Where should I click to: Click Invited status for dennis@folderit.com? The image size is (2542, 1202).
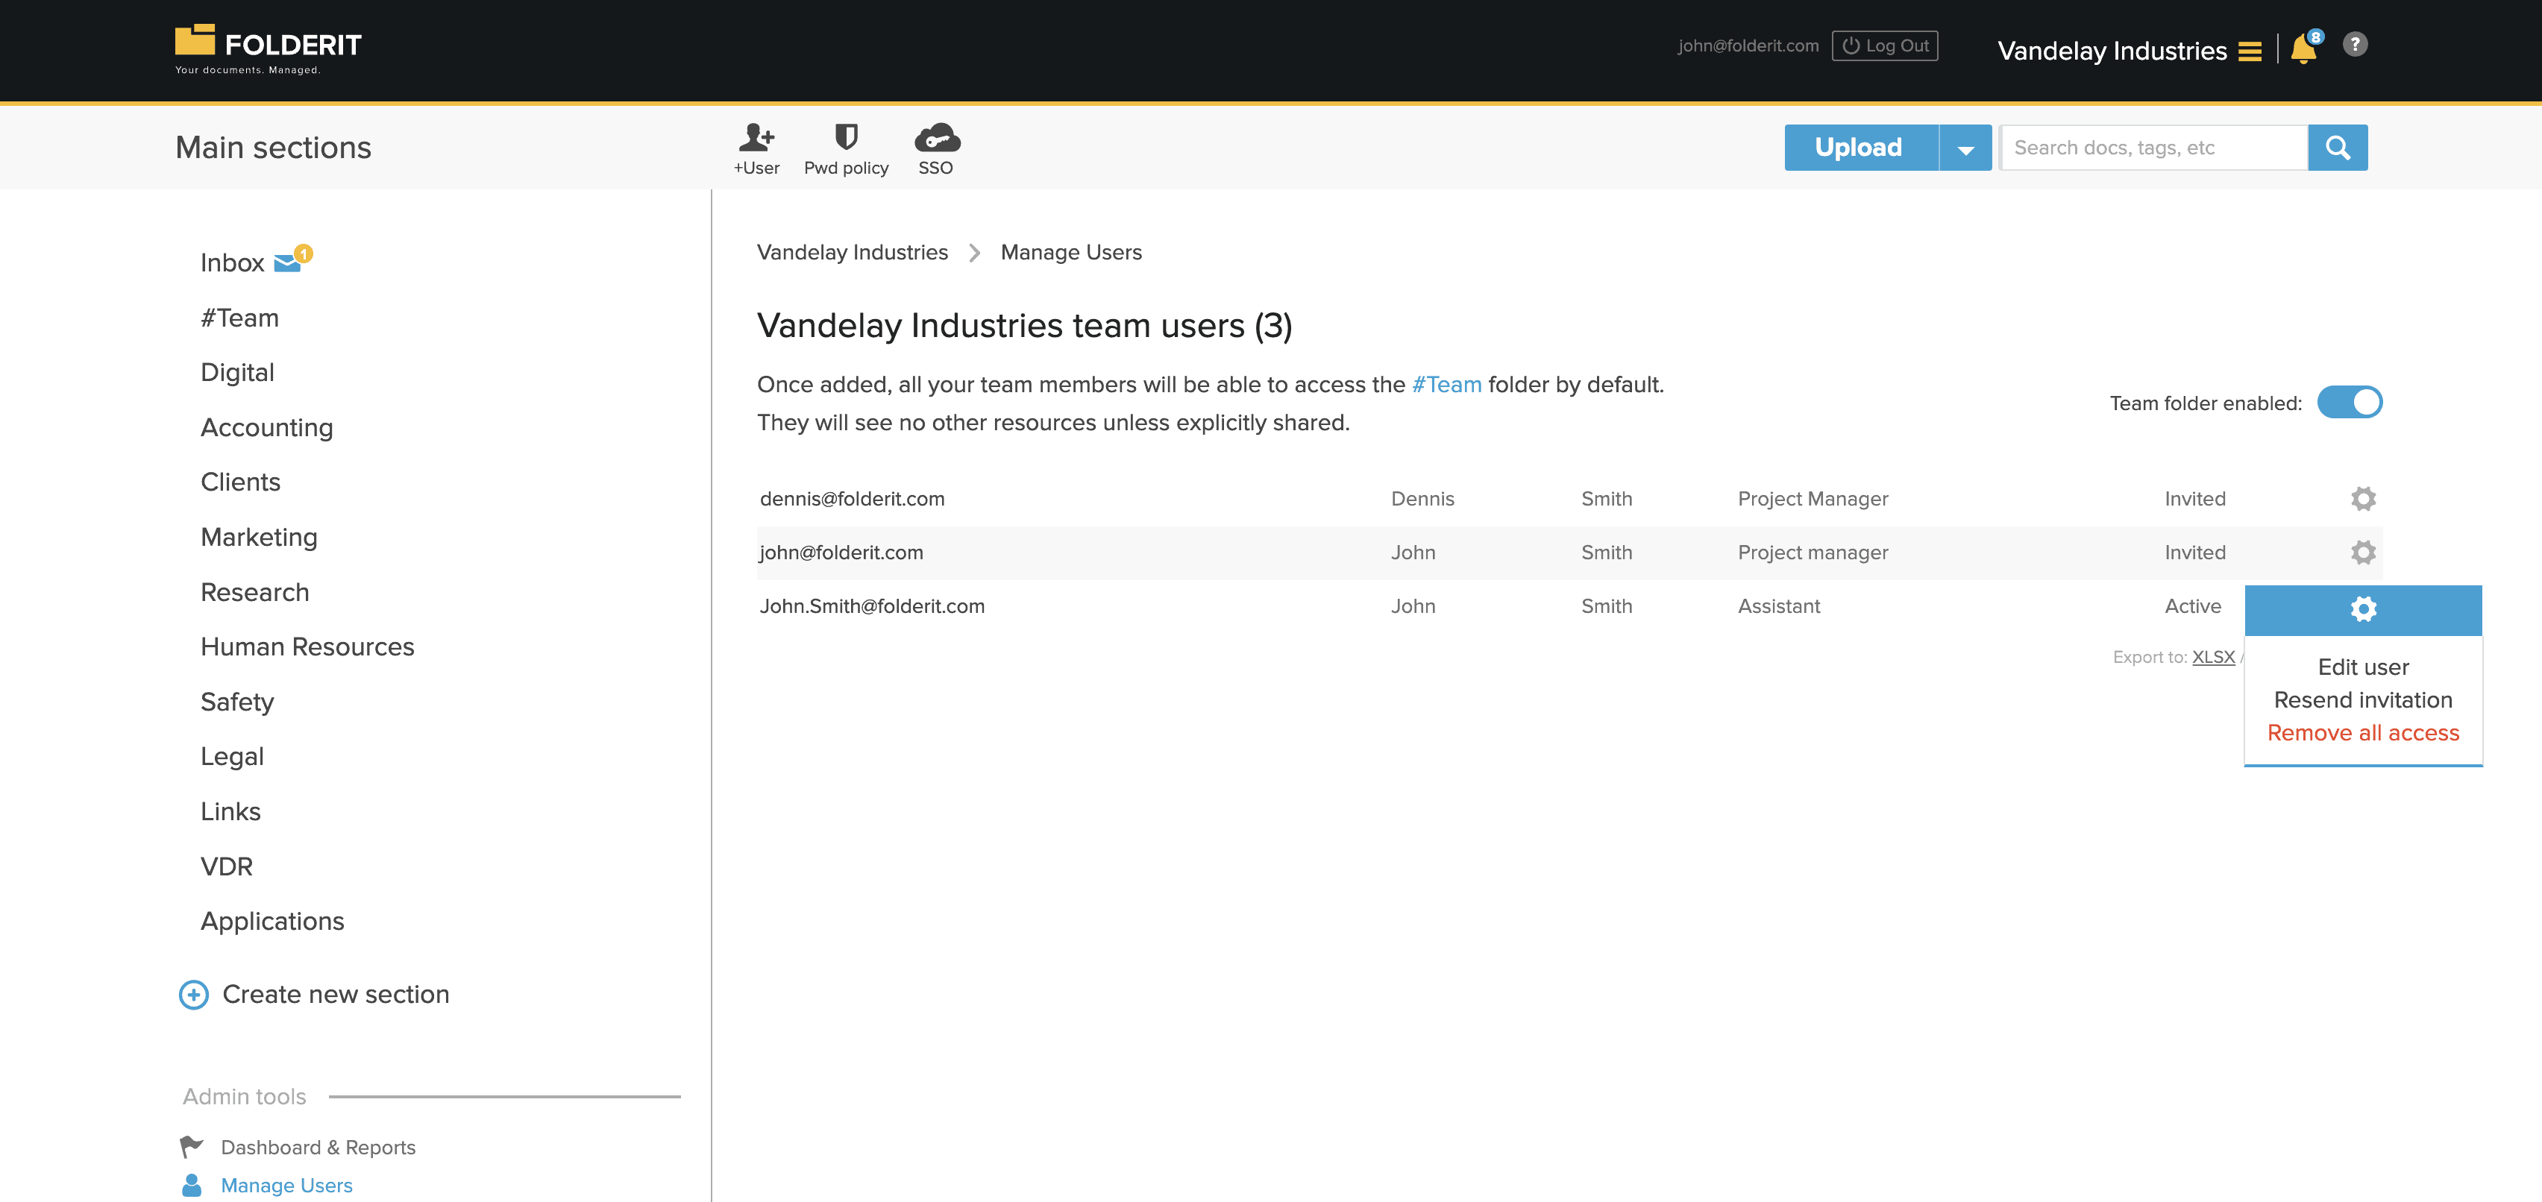pyautogui.click(x=2194, y=498)
